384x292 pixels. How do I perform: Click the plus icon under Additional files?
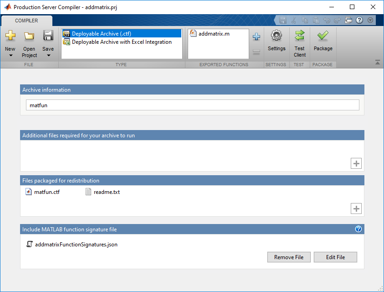pyautogui.click(x=356, y=163)
